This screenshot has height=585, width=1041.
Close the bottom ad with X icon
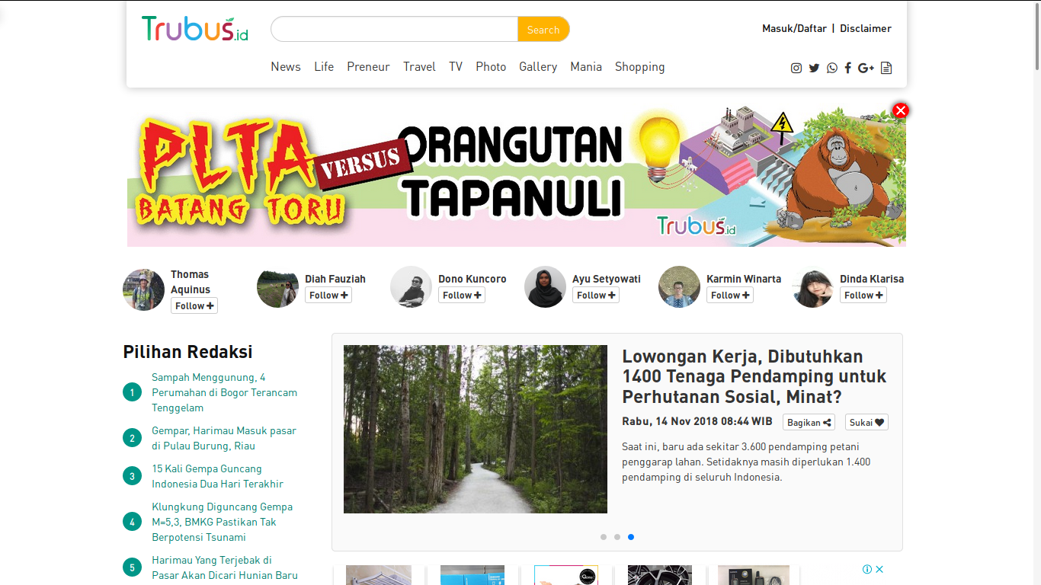tap(879, 569)
